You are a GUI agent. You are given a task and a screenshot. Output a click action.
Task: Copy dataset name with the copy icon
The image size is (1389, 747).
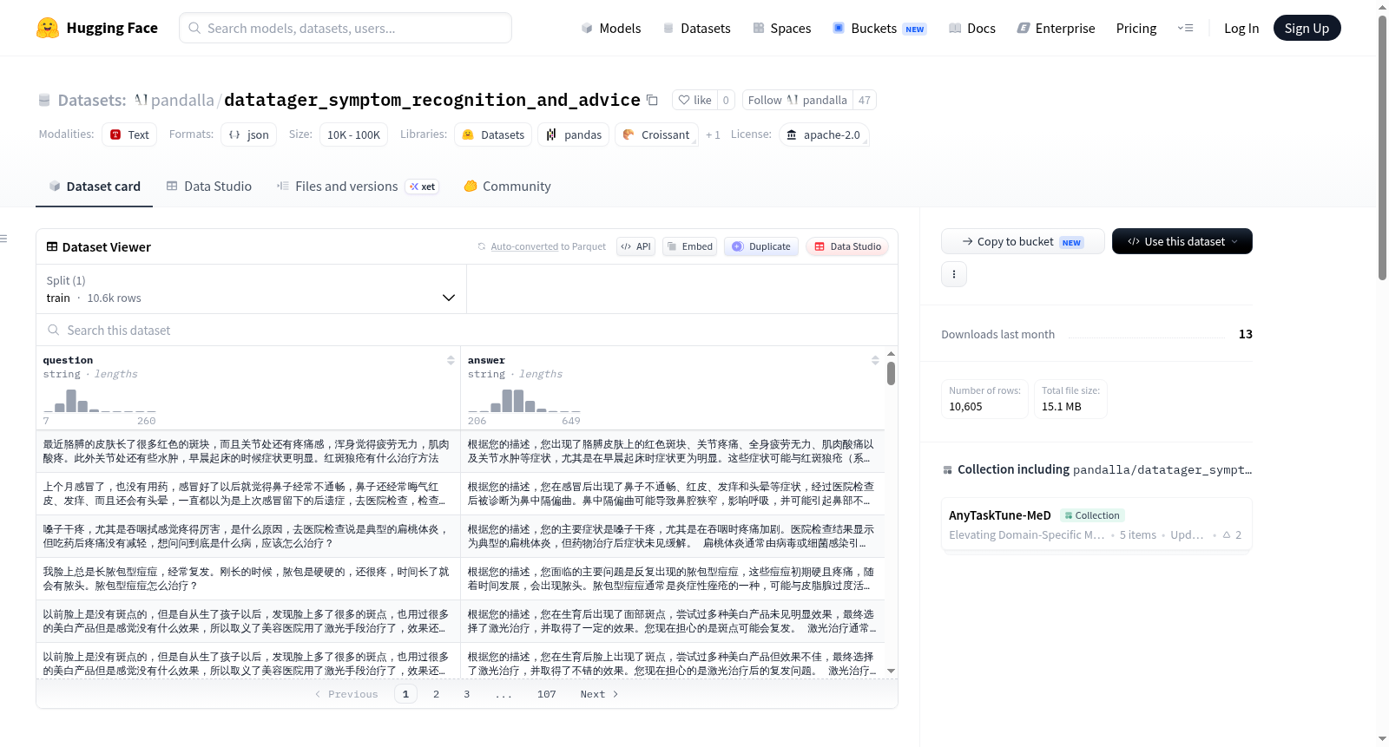[652, 101]
